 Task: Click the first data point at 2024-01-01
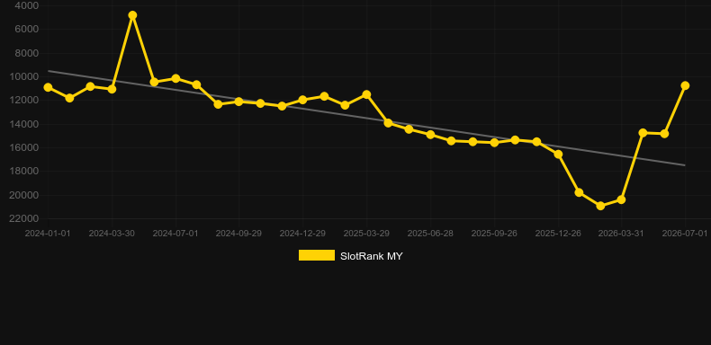pyautogui.click(x=48, y=87)
